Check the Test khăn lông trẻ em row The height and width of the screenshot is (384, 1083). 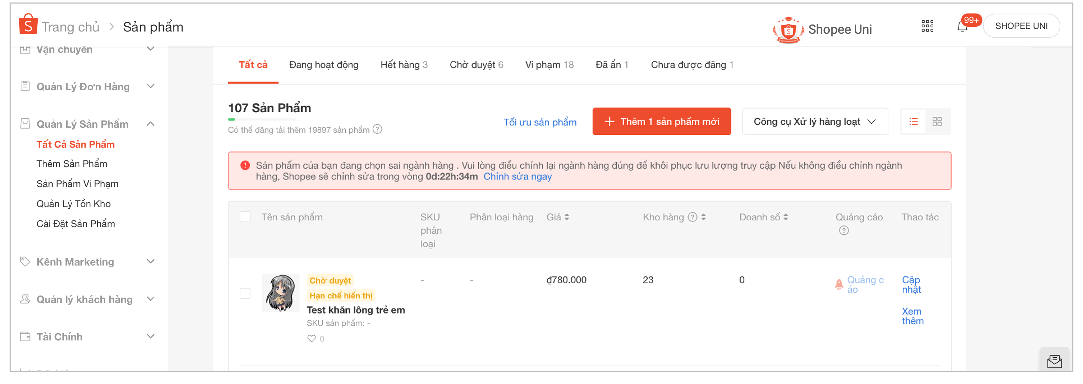point(245,293)
